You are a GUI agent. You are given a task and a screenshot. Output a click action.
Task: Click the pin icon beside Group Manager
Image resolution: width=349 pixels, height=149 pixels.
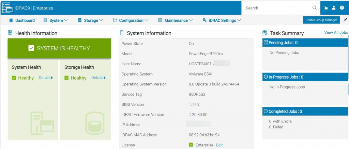point(346,20)
